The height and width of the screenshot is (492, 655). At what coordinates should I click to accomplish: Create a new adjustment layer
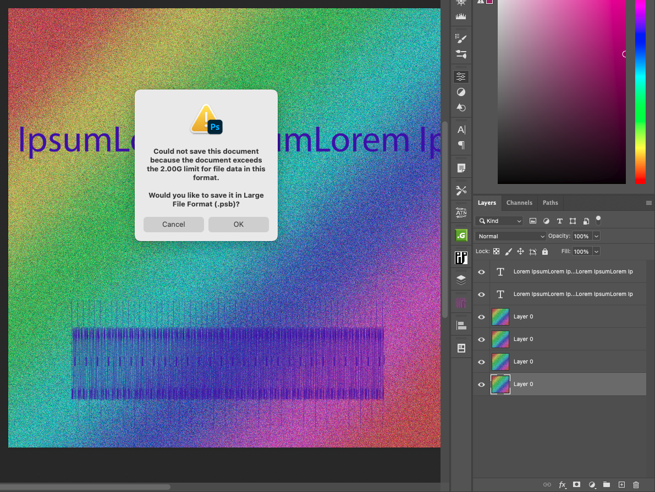click(x=592, y=485)
